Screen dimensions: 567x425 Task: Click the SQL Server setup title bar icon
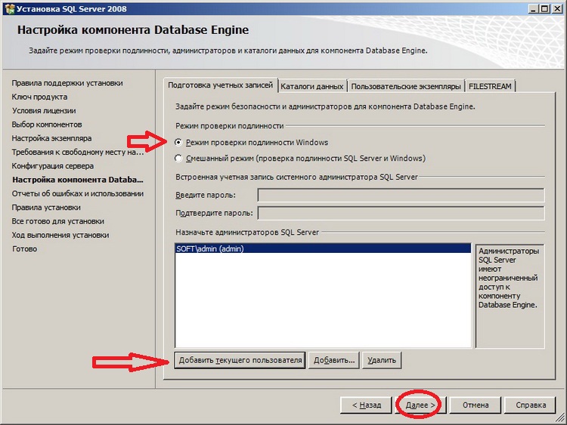(x=10, y=8)
